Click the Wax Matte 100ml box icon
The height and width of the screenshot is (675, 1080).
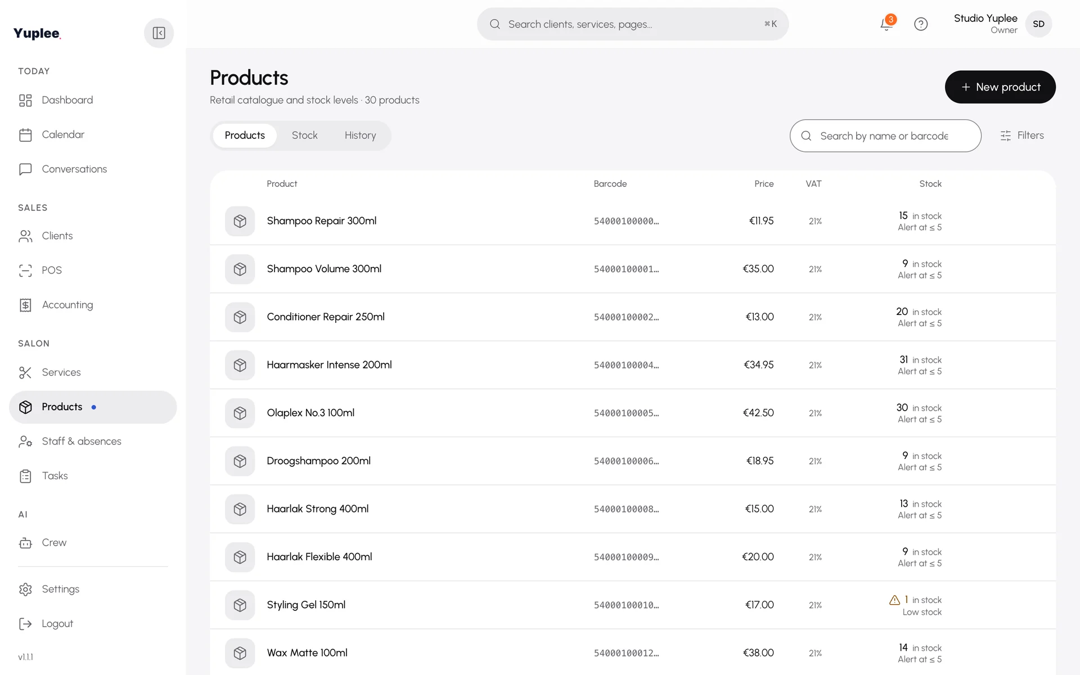(240, 653)
